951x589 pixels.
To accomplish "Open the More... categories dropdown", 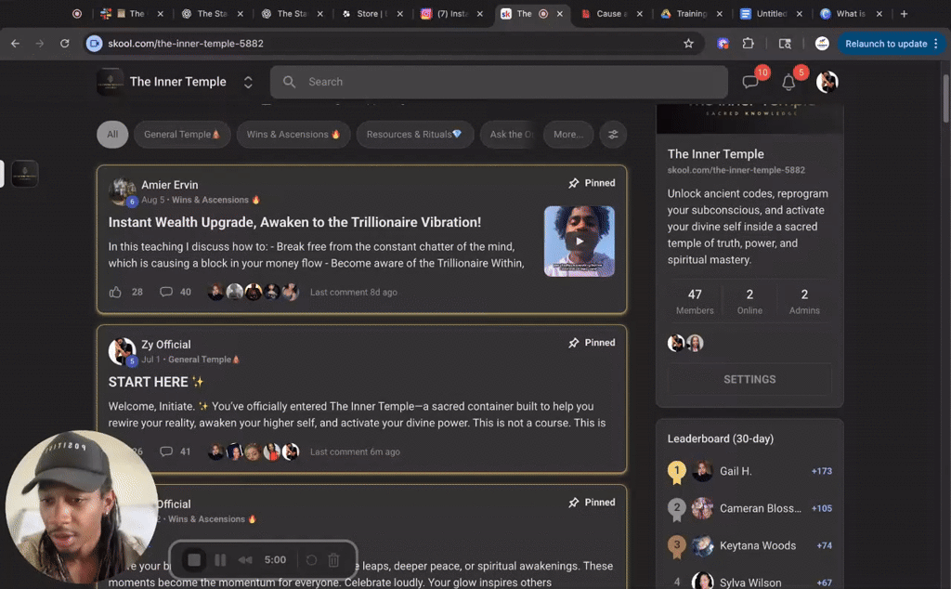I will click(568, 135).
